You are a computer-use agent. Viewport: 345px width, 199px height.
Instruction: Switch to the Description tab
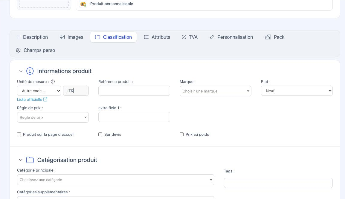[x=32, y=37]
